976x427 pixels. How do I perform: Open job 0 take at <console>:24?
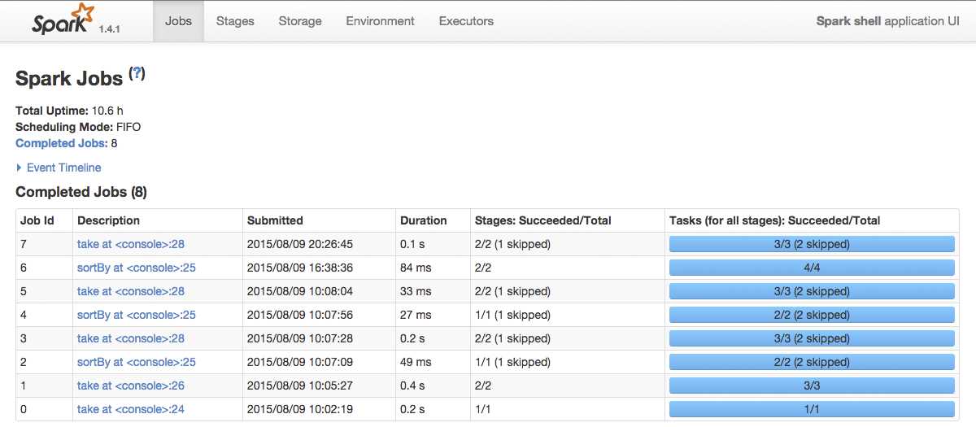(x=131, y=409)
